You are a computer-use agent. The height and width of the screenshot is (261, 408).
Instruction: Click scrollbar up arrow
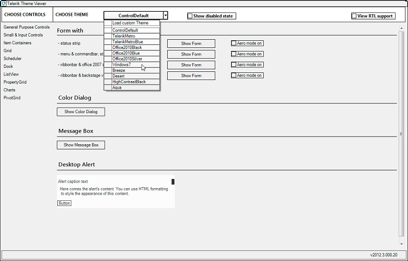click(x=401, y=28)
